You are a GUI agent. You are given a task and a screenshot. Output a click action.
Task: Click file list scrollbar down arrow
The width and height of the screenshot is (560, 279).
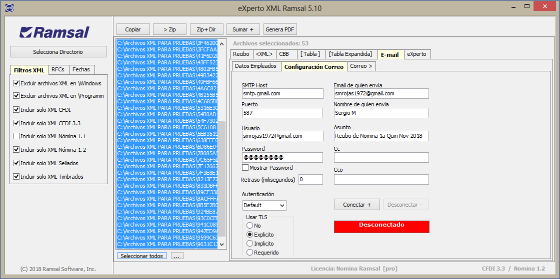pyautogui.click(x=222, y=245)
